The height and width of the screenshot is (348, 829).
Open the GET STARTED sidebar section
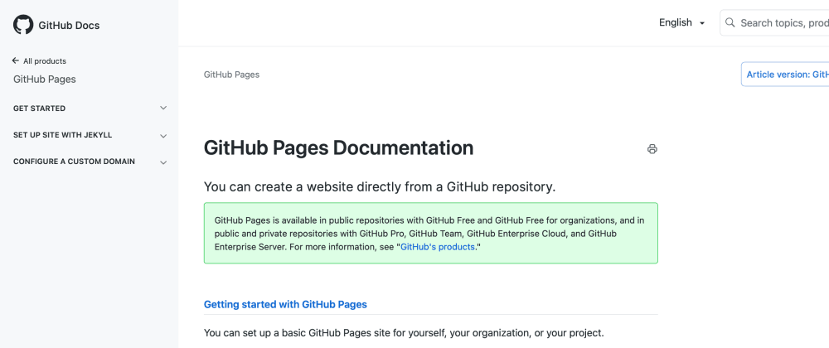[40, 109]
